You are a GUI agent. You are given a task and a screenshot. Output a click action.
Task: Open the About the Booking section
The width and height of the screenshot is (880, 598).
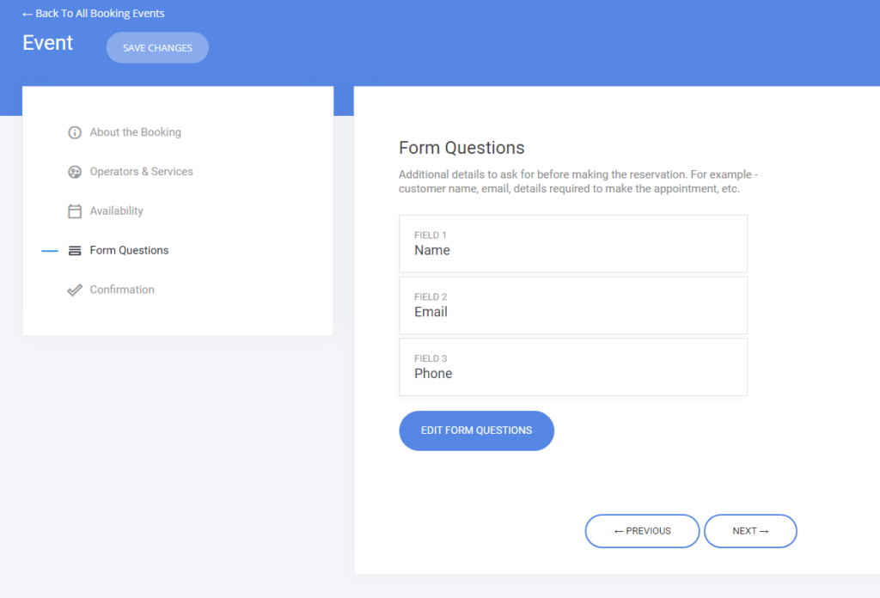(x=135, y=132)
